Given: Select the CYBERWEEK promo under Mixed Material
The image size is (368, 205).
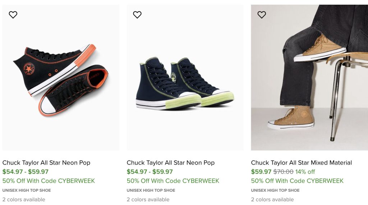Looking at the screenshot, I should click(x=297, y=181).
